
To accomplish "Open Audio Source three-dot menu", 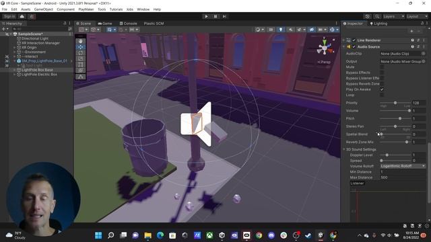I will pos(424,46).
